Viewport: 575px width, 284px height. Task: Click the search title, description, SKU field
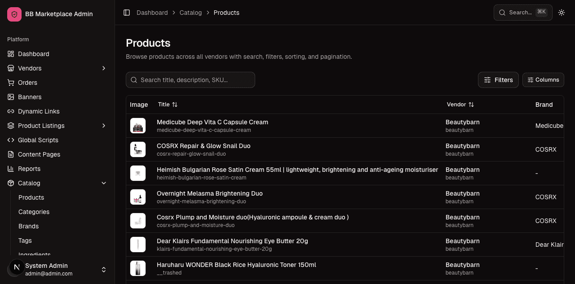(x=190, y=80)
